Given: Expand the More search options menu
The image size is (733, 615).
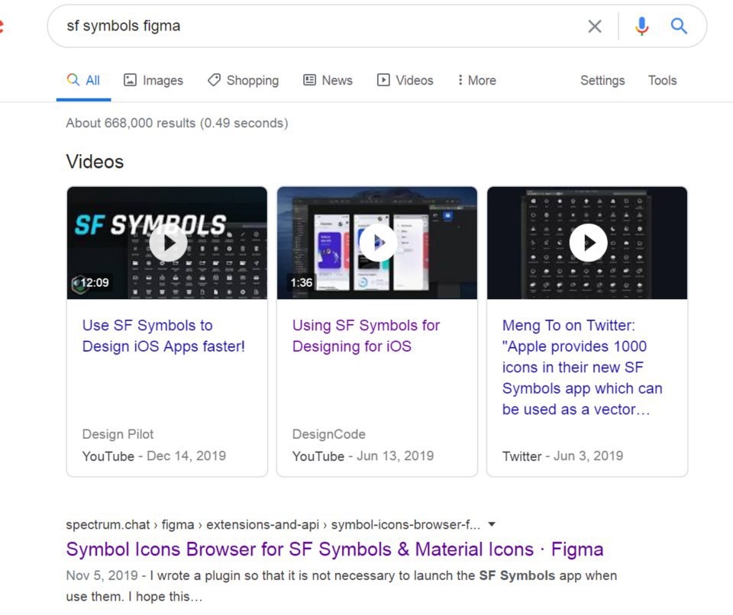Looking at the screenshot, I should coord(476,80).
